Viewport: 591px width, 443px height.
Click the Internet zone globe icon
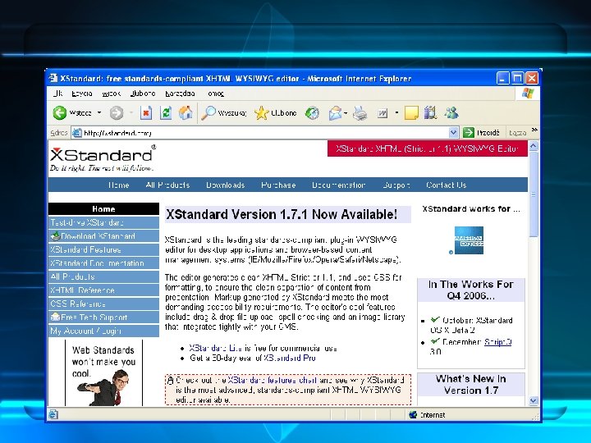tap(413, 414)
